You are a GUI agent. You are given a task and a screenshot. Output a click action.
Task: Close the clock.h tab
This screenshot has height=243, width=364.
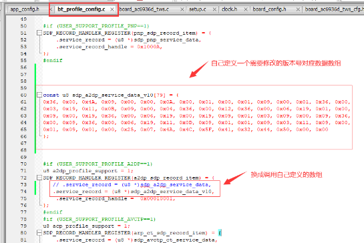(x=246, y=9)
